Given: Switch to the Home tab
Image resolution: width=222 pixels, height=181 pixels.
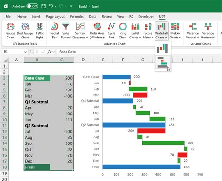Looking at the screenshot, I should tap(22, 16).
